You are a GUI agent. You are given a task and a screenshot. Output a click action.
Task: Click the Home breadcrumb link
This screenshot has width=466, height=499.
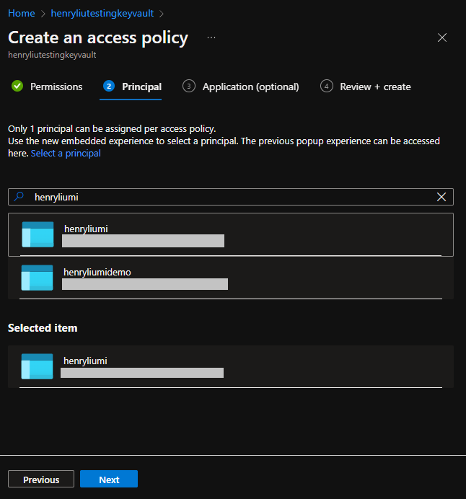(x=22, y=14)
